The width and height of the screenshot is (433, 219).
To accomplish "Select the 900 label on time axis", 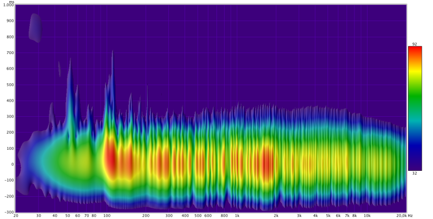I will 10,21.
